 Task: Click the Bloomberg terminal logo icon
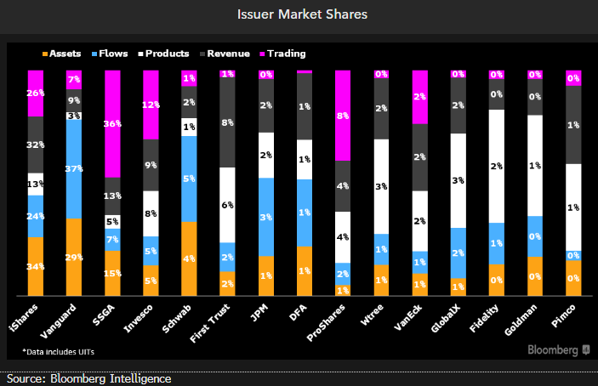[x=585, y=349]
